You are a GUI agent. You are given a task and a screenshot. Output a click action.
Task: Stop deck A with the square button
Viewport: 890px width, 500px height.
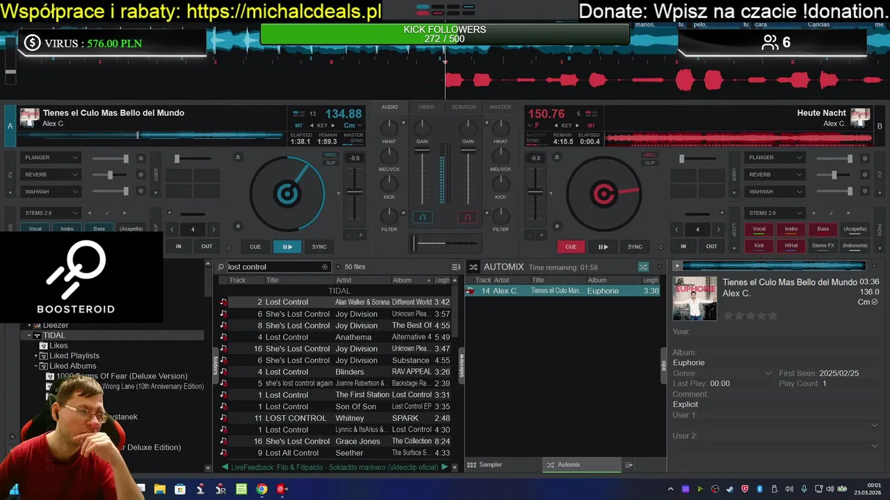coord(238,226)
